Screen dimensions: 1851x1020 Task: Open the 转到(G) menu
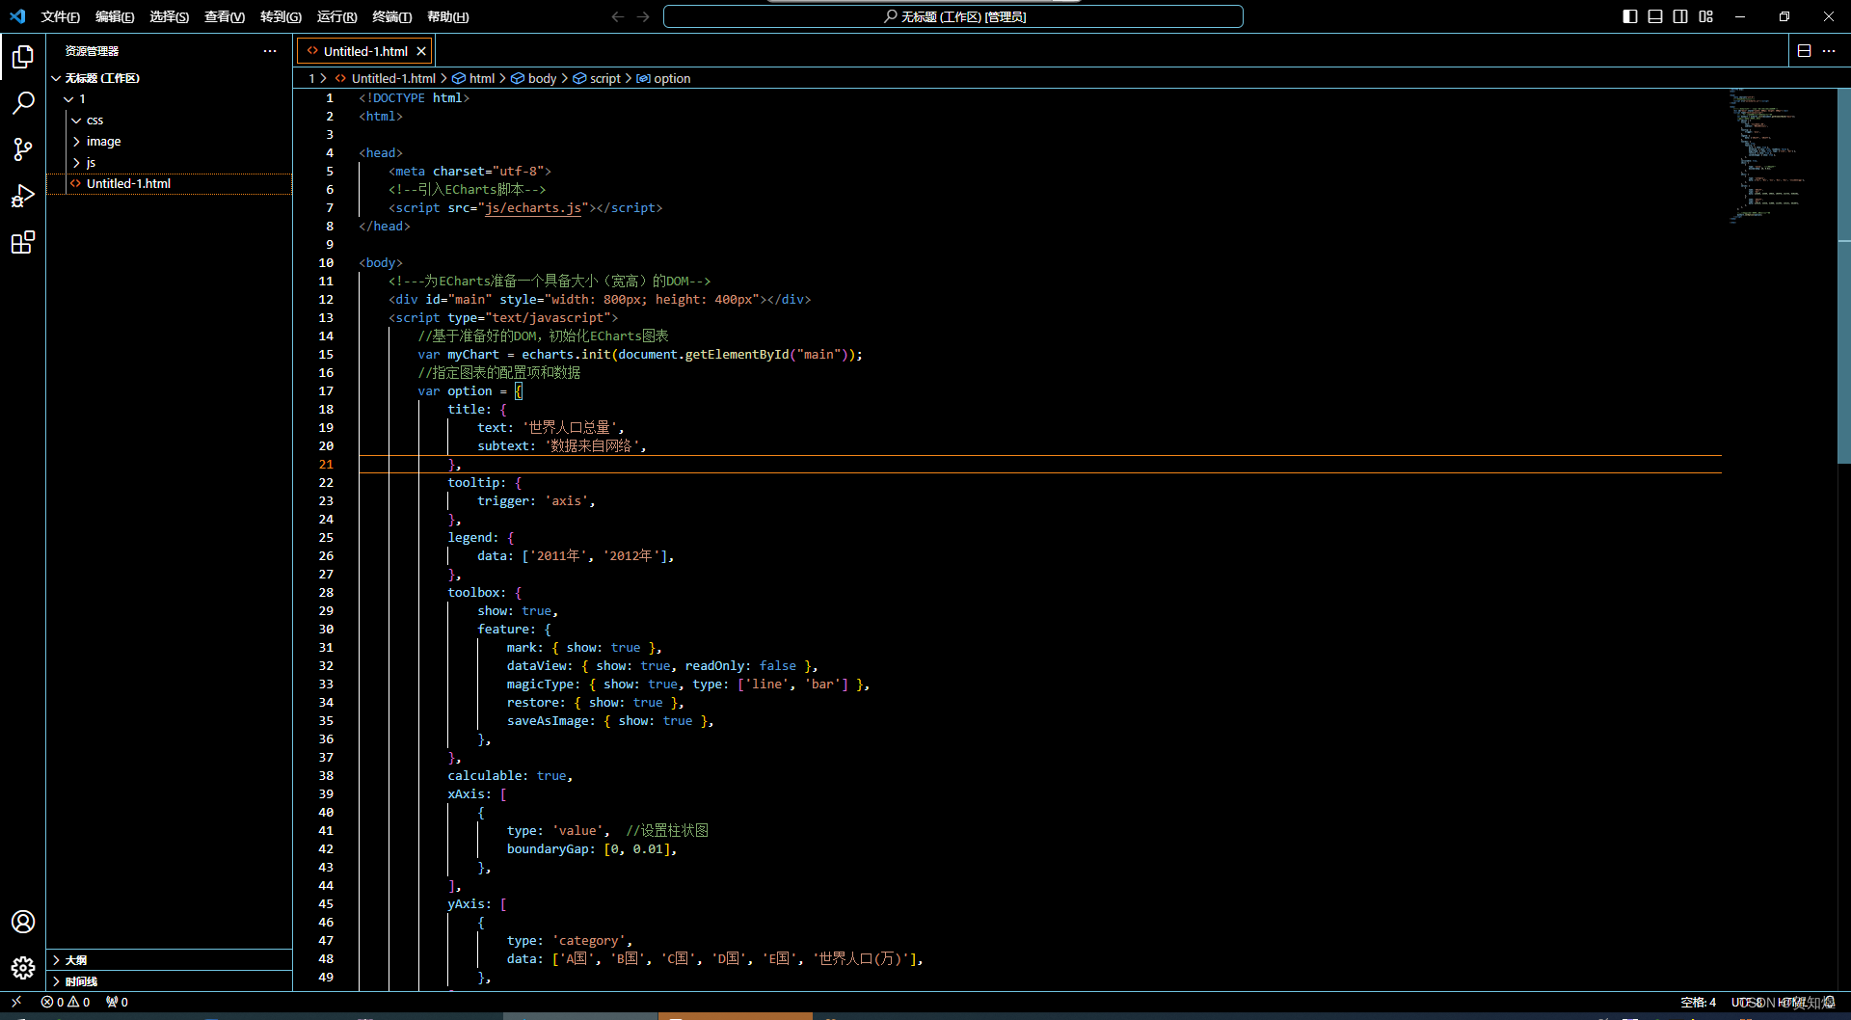point(281,16)
